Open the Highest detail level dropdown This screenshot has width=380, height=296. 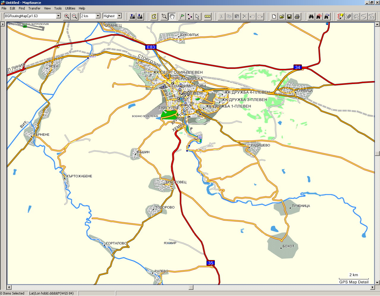[x=119, y=16]
